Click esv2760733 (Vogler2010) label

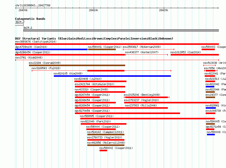[105, 137]
